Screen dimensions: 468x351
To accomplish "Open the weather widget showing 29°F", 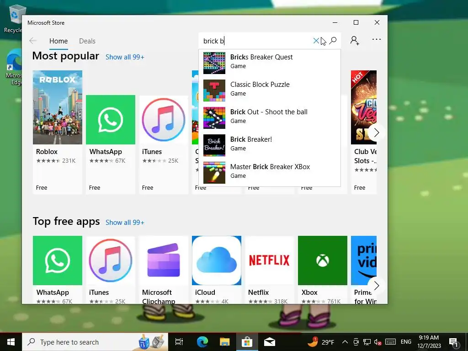I will [321, 342].
